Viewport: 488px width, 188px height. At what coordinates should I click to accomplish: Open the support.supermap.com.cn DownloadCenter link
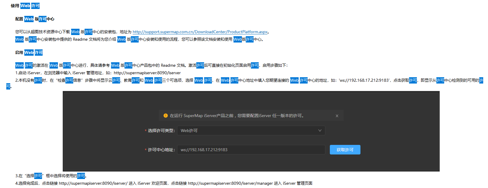tap(200, 32)
